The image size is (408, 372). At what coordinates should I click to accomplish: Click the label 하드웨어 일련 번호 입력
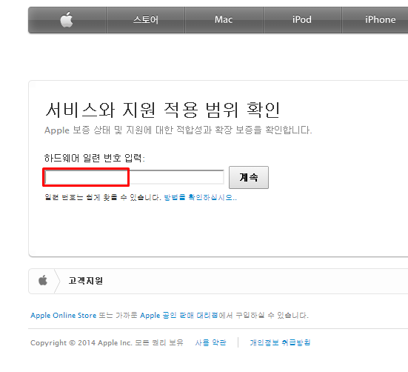pyautogui.click(x=95, y=158)
